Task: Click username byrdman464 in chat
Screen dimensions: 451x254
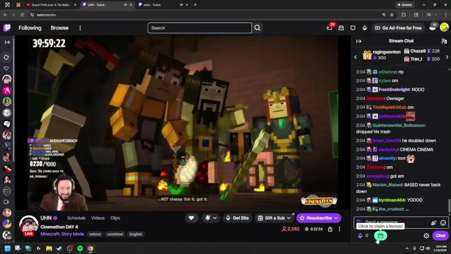Action: pyautogui.click(x=392, y=200)
